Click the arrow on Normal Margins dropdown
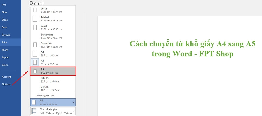The height and width of the screenshot is (116, 262). pos(73,111)
